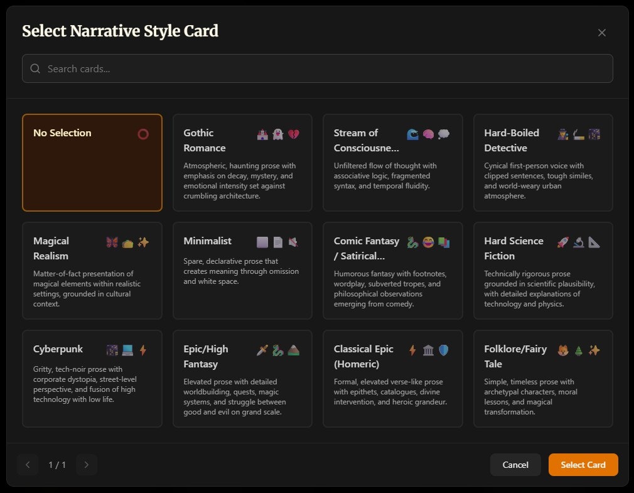The image size is (634, 493).
Task: Go to next page with right arrow
Action: point(86,465)
